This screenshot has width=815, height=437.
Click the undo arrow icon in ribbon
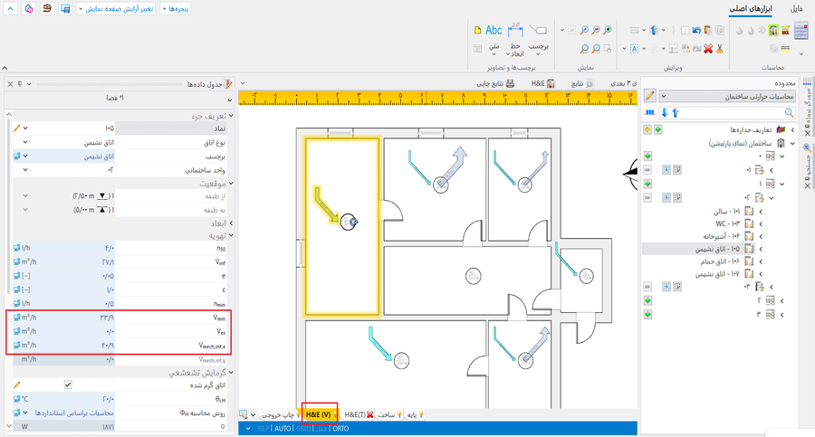coord(695,30)
